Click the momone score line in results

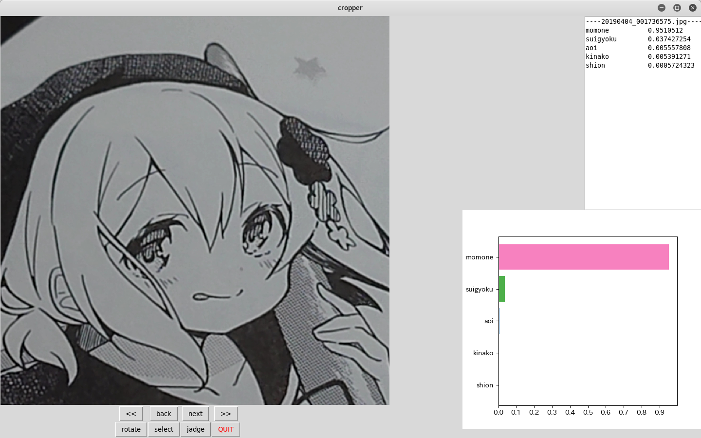[x=633, y=30]
